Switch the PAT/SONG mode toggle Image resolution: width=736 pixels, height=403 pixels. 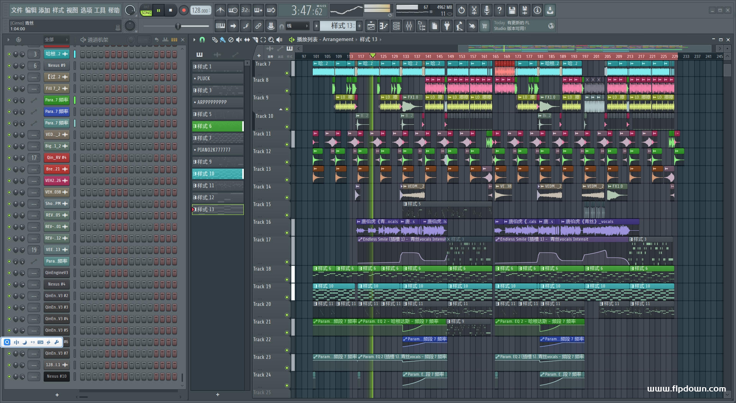[146, 11]
